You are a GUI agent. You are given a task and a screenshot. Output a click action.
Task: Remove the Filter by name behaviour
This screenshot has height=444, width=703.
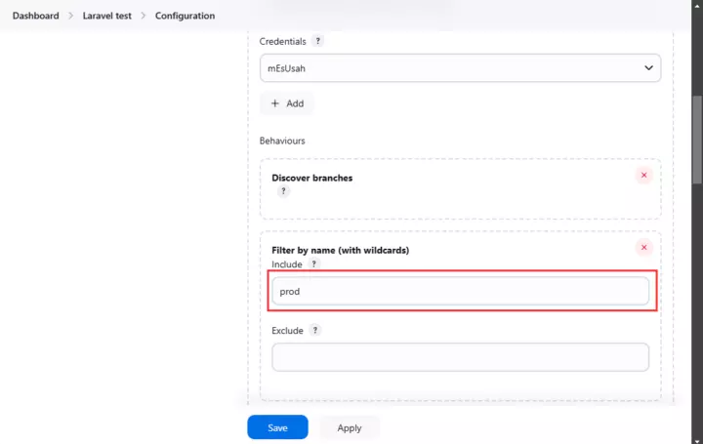pos(643,247)
